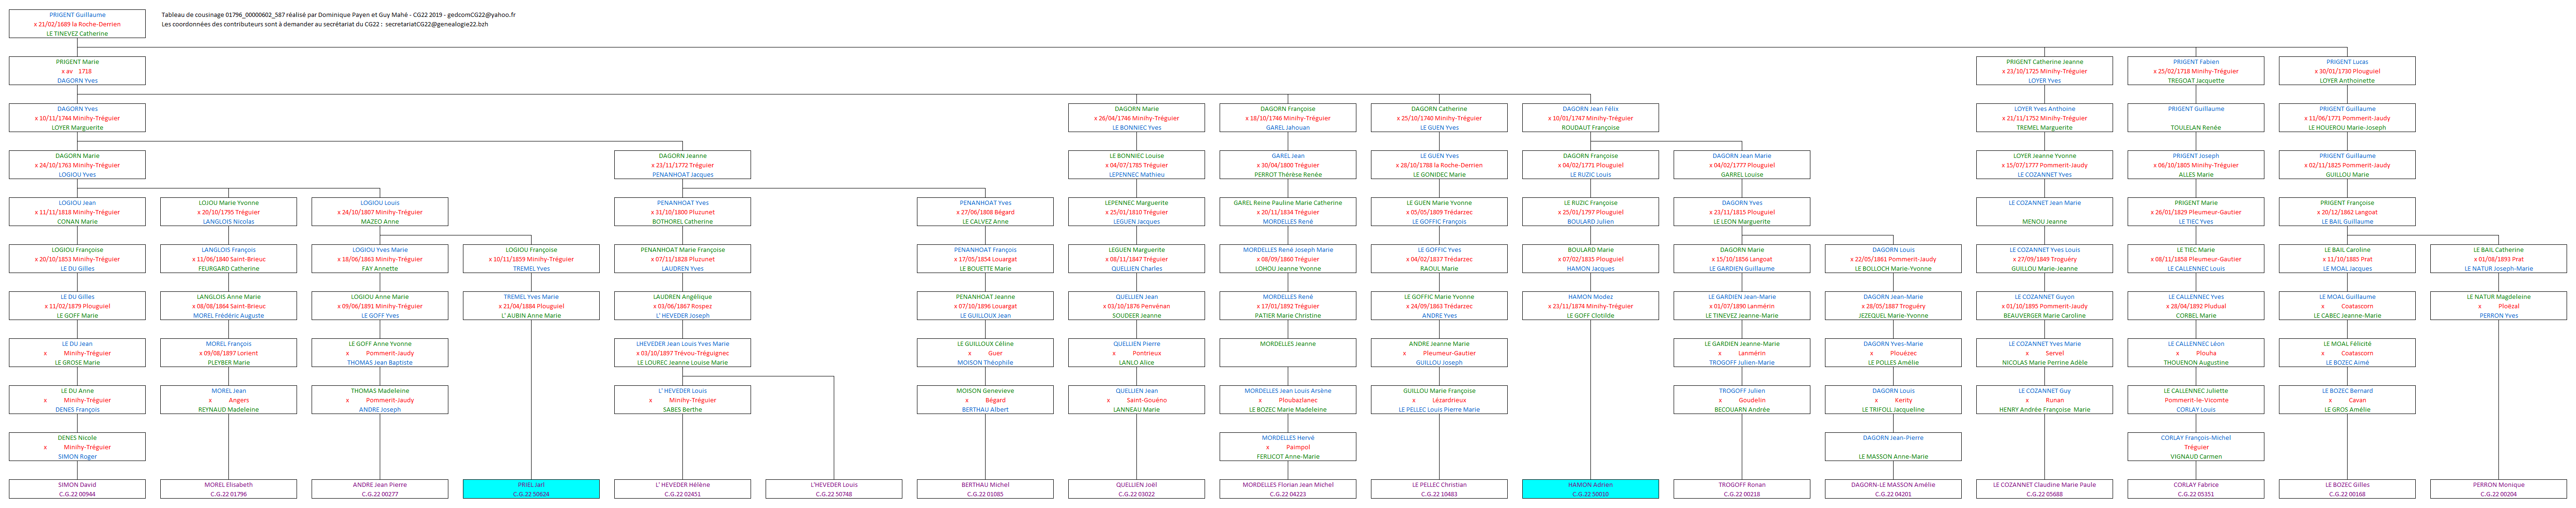
Task: Select the LOJOU Marie Yvonne marriage box
Action: 228,212
